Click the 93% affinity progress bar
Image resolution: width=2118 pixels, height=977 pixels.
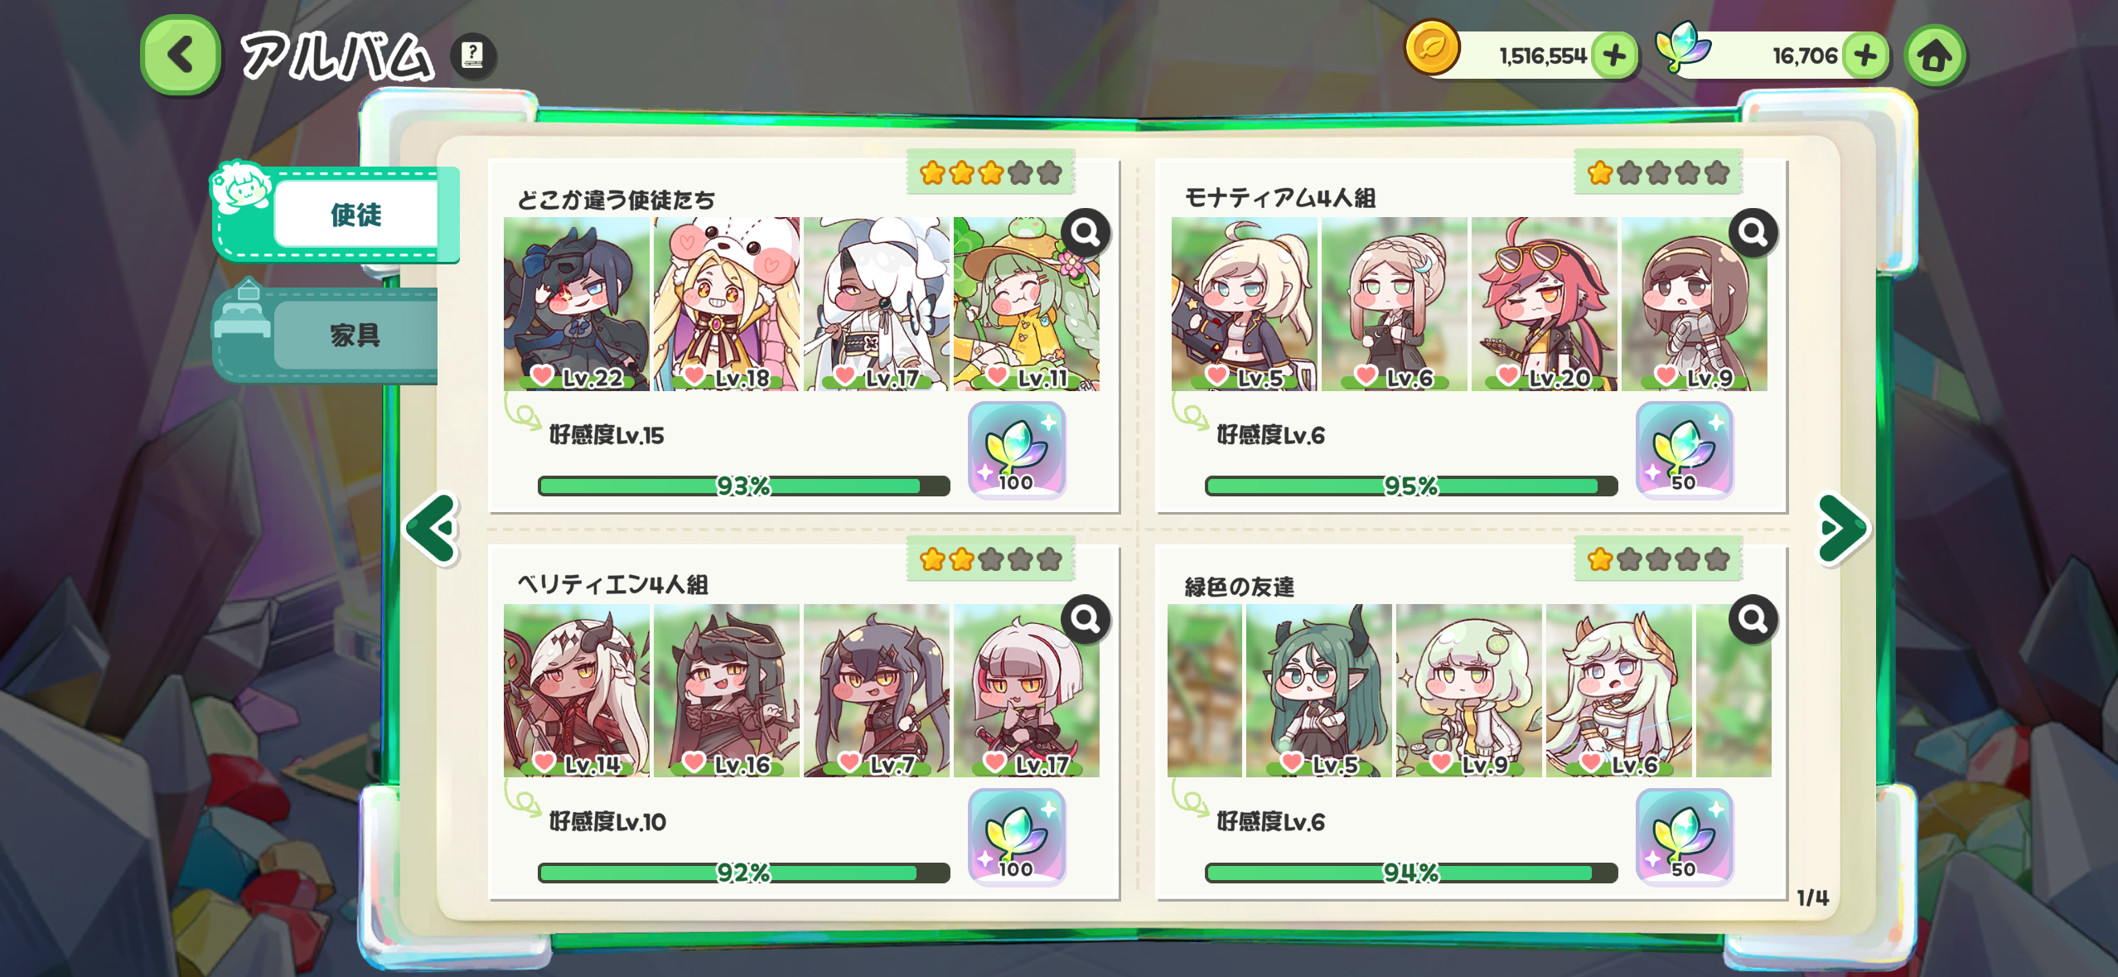point(743,486)
